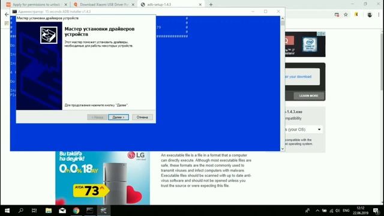Viewport: 384px width, 216px height.
Task: Click console scrollbar up arrow
Action: pyautogui.click(x=283, y=18)
